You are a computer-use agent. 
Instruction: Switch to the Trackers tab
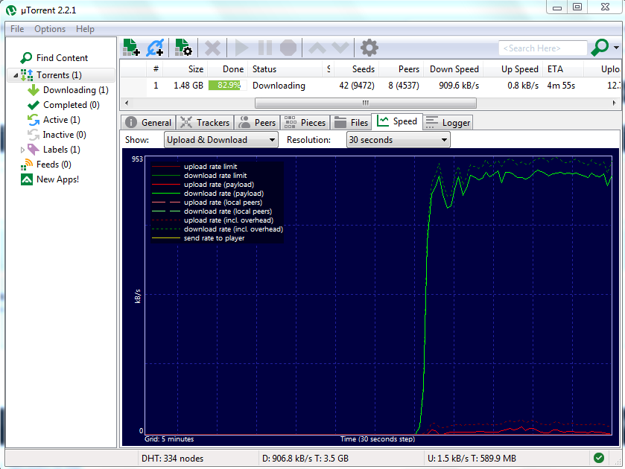205,123
